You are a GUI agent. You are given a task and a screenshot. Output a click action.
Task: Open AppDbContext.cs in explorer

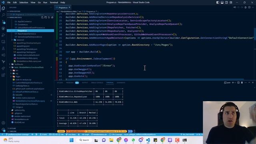tap(24, 21)
